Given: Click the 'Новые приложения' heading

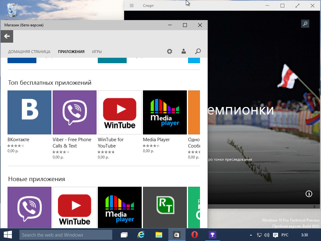Looking at the screenshot, I should [36, 179].
